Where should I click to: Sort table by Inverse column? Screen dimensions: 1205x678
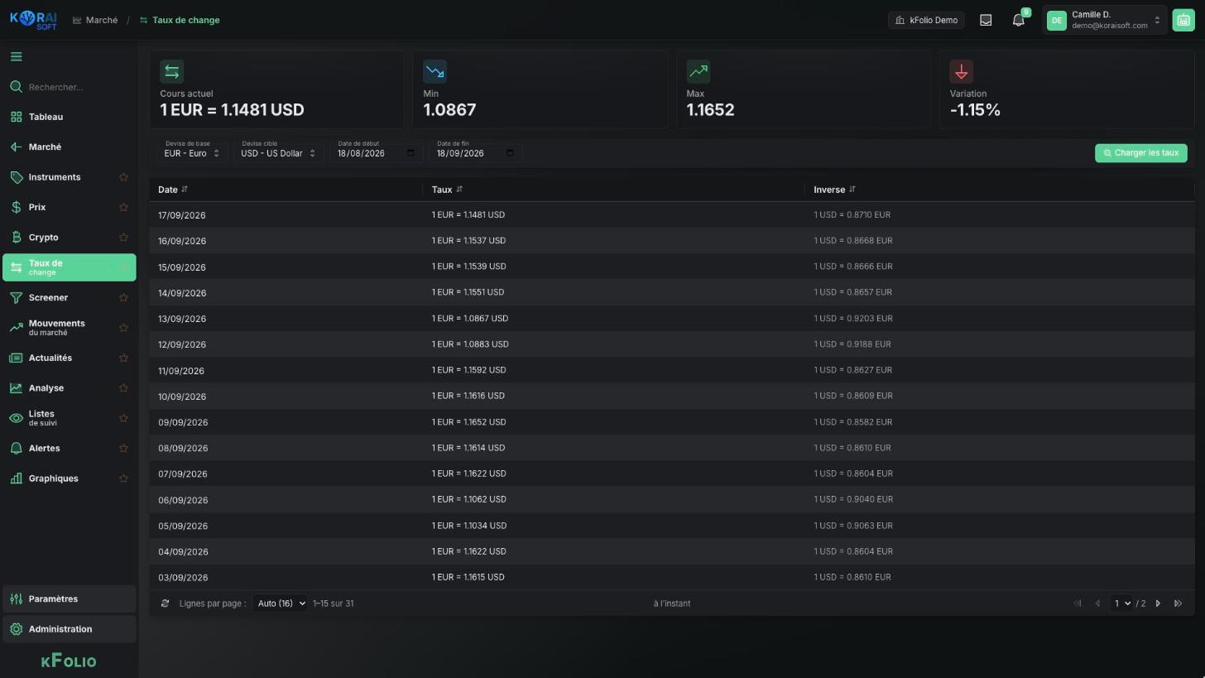834,190
